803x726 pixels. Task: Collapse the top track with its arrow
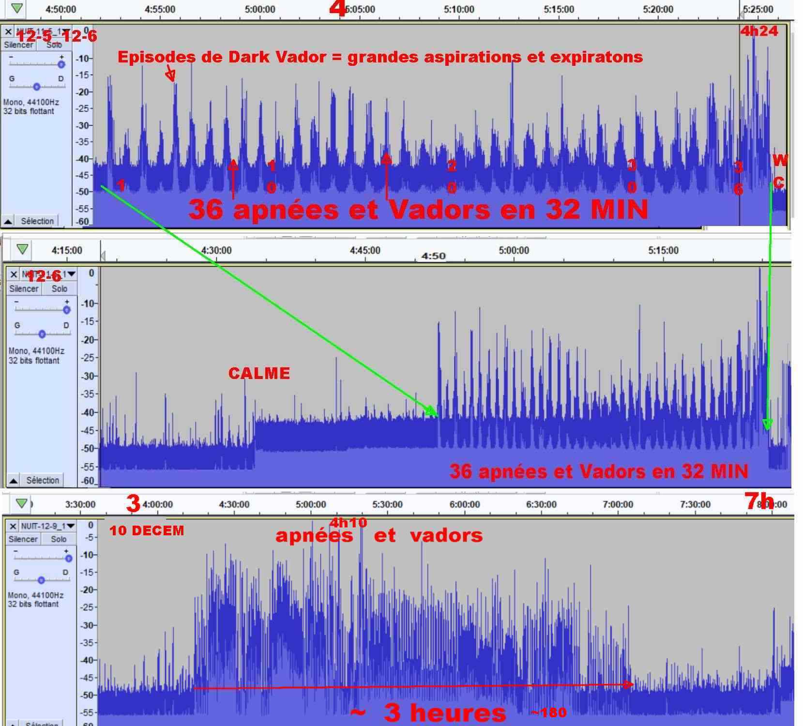pos(8,222)
